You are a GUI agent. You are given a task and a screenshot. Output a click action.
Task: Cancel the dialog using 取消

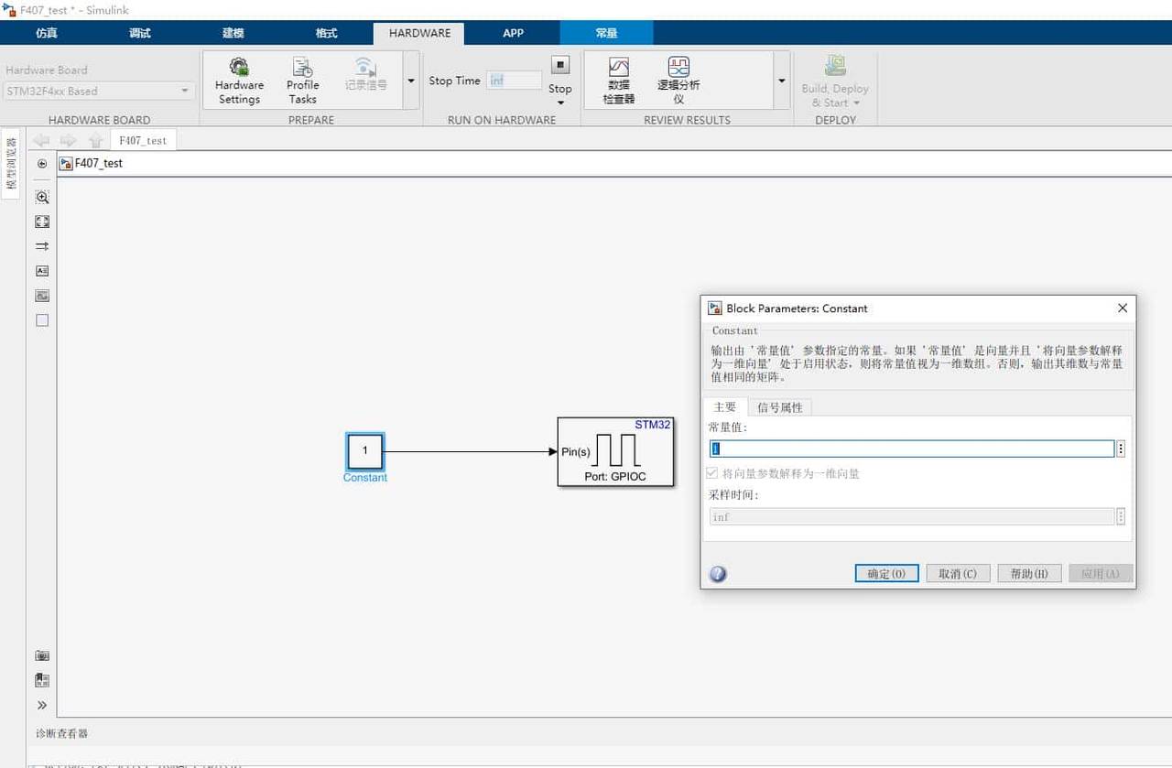click(x=957, y=573)
